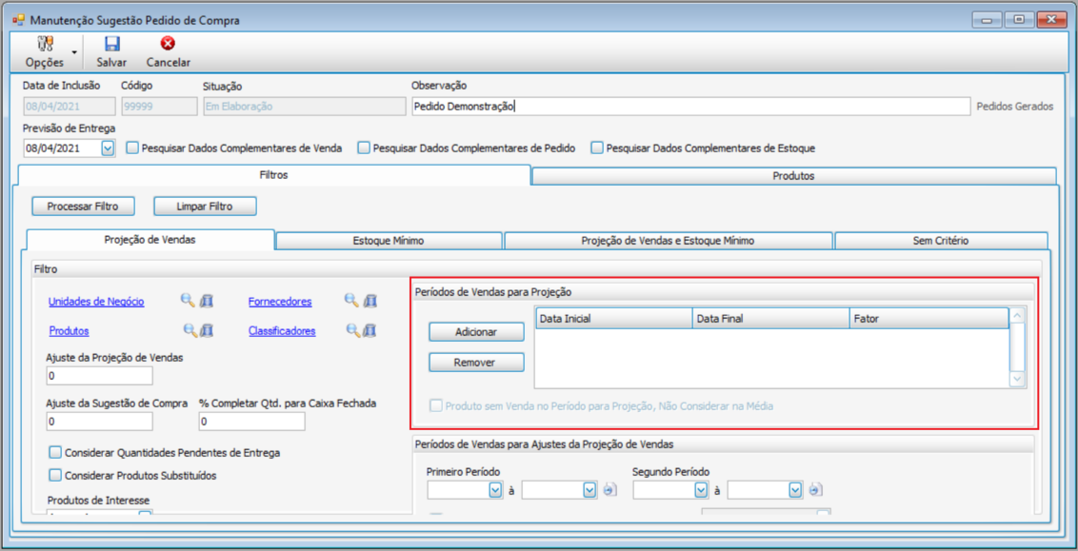The image size is (1078, 551).
Task: Open Segundo Período end date dropdown
Action: tap(796, 490)
